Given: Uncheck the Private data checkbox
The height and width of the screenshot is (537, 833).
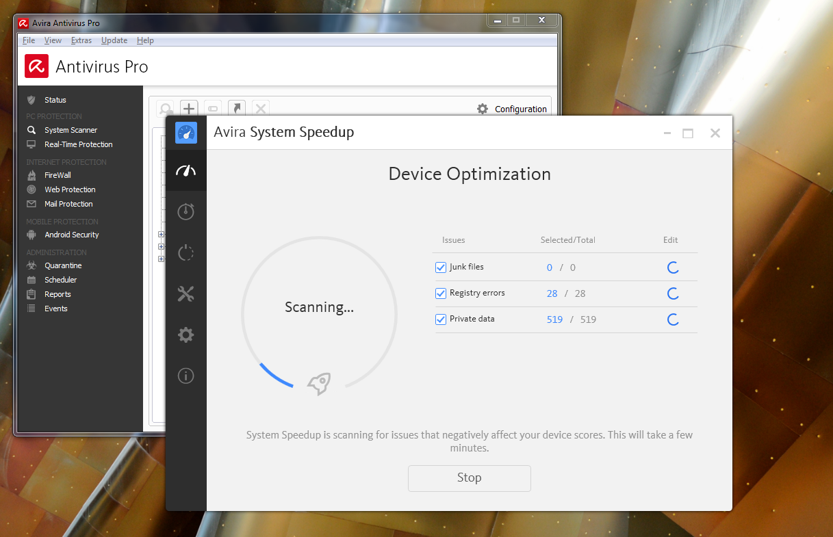Looking at the screenshot, I should point(441,319).
